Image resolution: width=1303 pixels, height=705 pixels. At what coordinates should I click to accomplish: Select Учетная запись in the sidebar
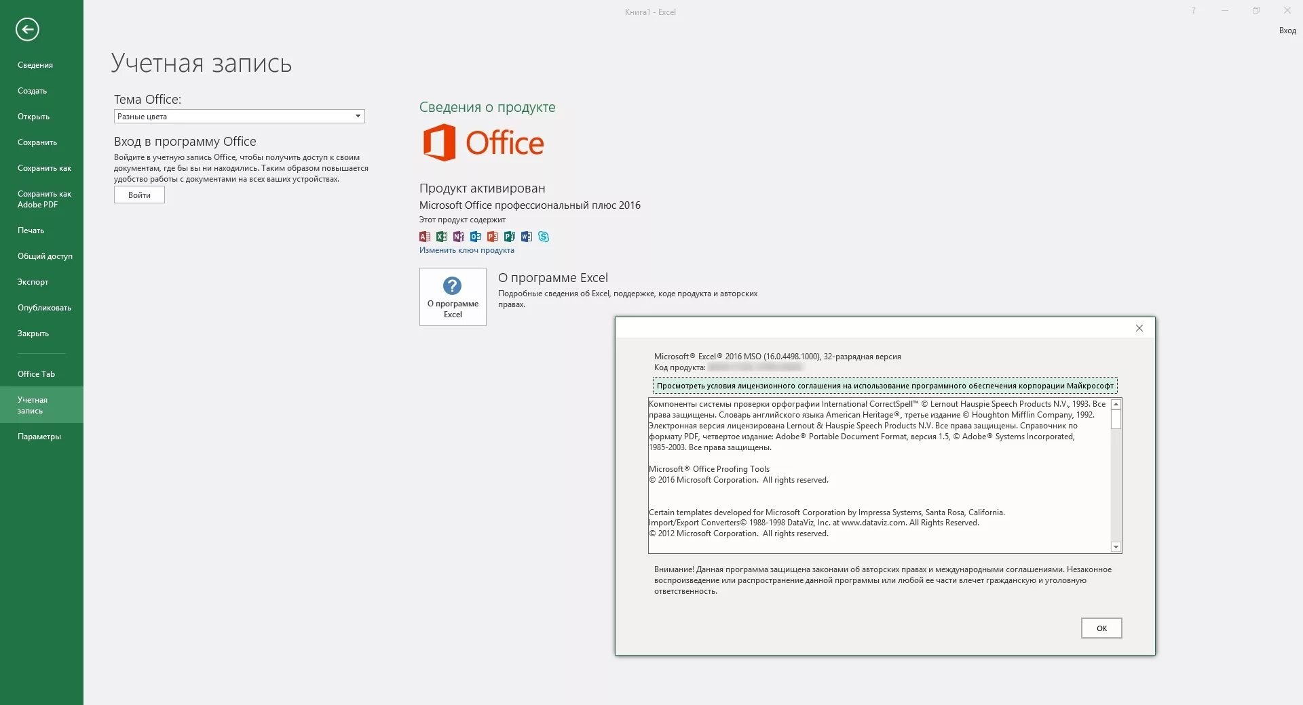click(x=41, y=405)
